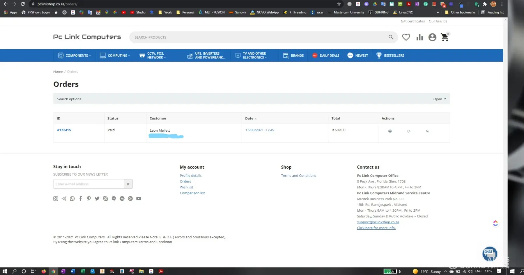Go to the Bestsellers menu item
This screenshot has width=524, height=275.
pyautogui.click(x=390, y=56)
